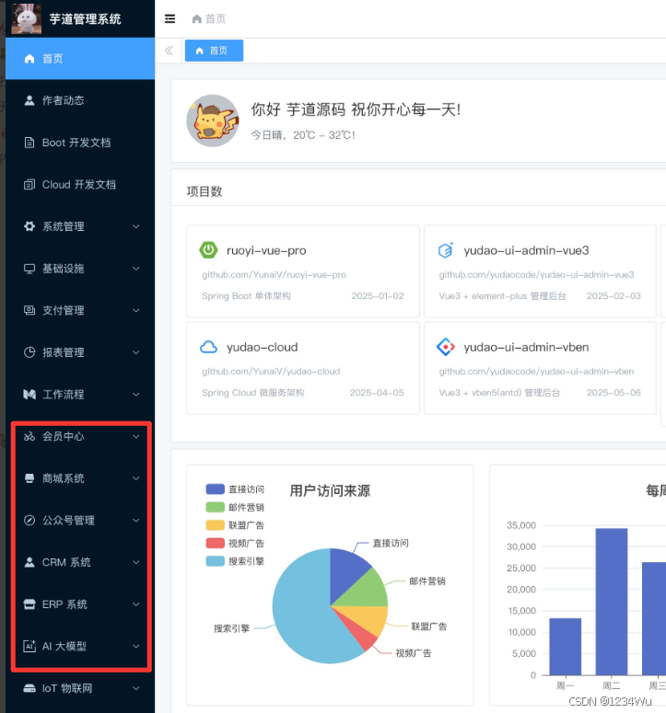The width and height of the screenshot is (666, 713).
Task: Expand the 支付管理 chevron
Action: coord(136,311)
